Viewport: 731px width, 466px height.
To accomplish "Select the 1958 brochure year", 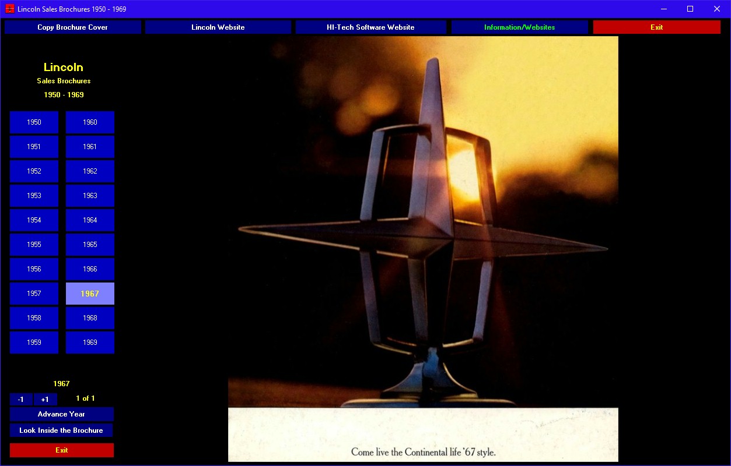I will tap(34, 318).
